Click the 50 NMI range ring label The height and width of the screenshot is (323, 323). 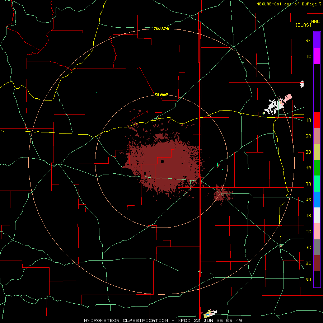(161, 95)
